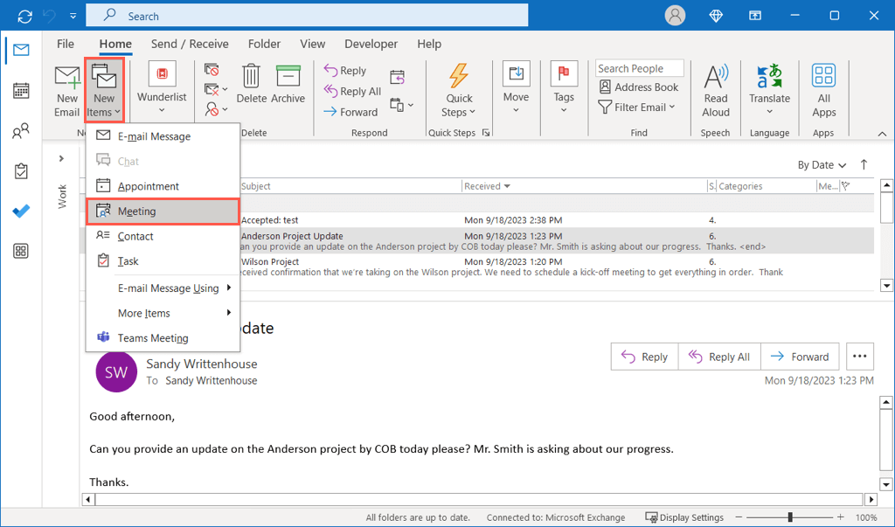Expand the collapsed folder pane chevron
Viewport: 895px width, 527px height.
(61, 159)
